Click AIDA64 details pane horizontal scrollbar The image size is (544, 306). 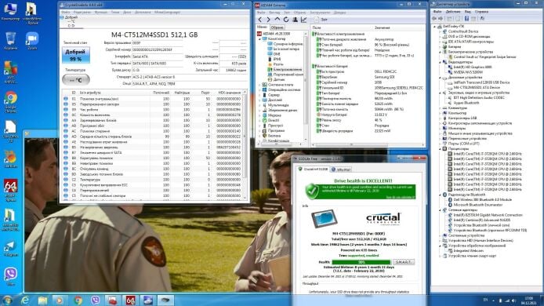[x=368, y=145]
